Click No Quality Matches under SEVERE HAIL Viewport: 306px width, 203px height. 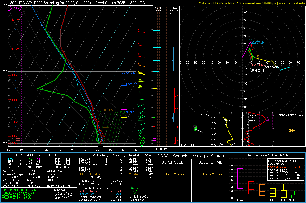point(210,174)
